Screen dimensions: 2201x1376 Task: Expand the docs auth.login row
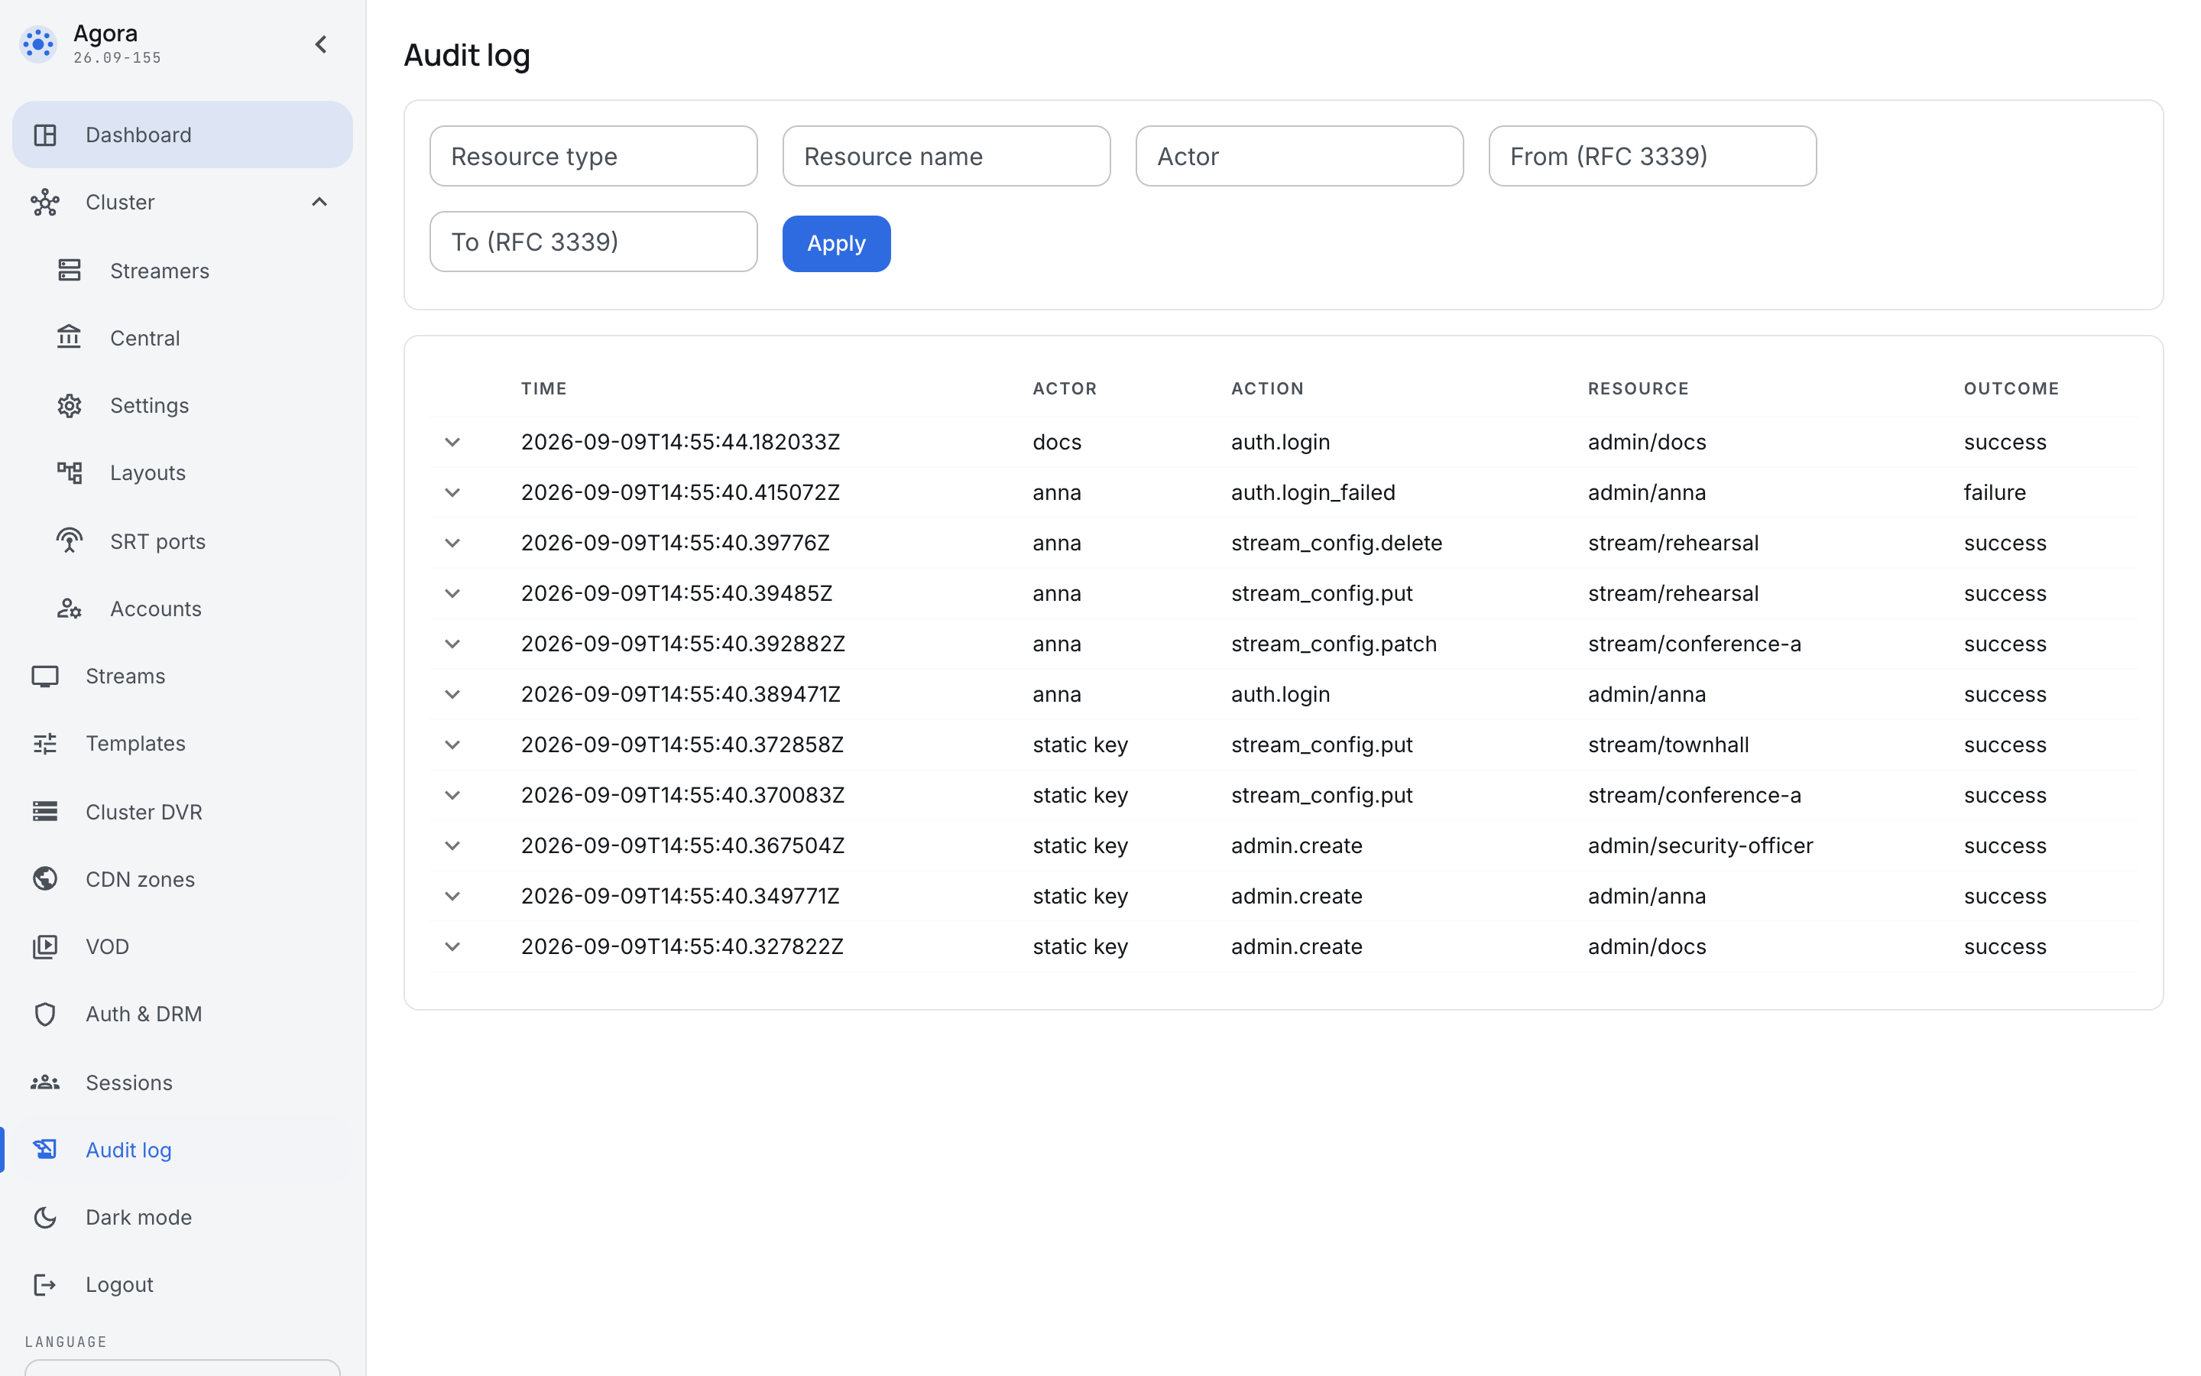coord(453,443)
